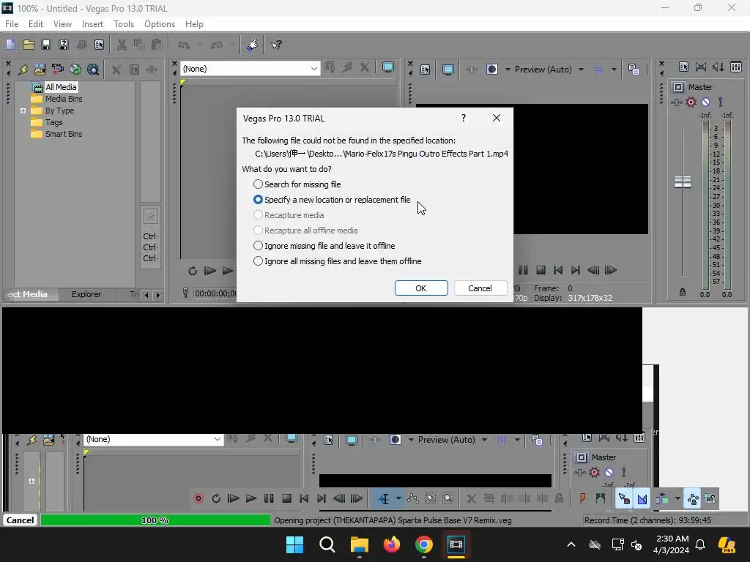Switch to the Explorer tab

coord(86,294)
